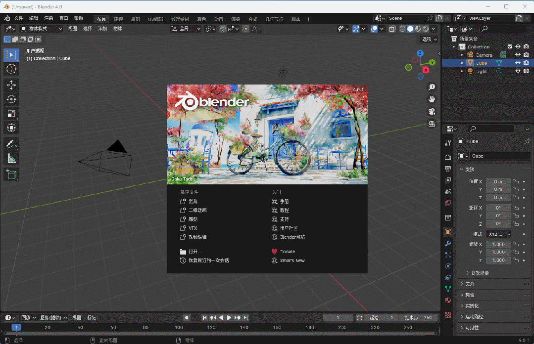Toggle camera view icon

(432, 112)
